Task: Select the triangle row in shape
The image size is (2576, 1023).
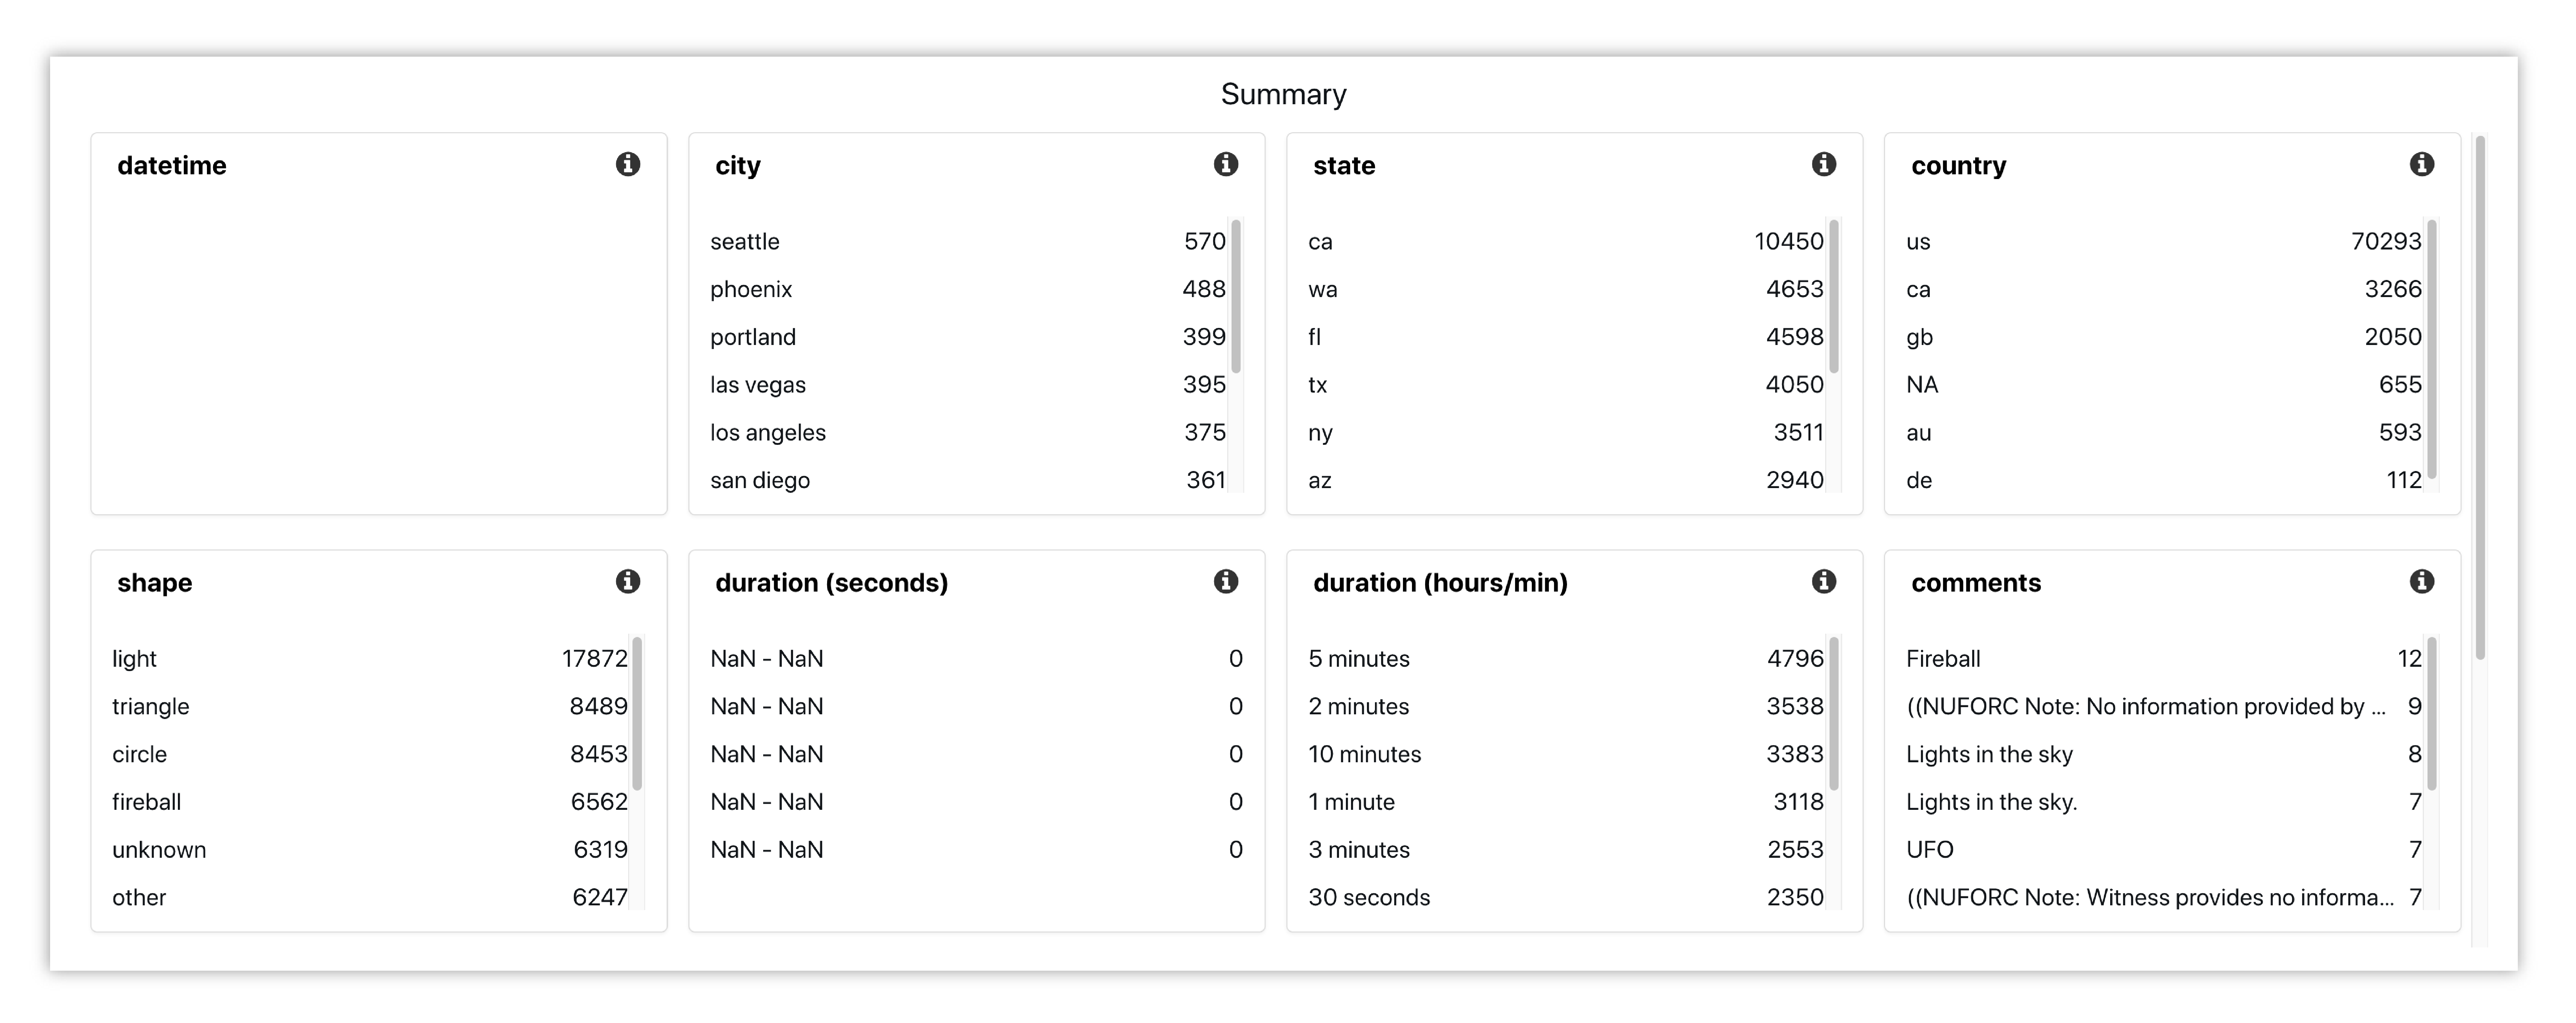Action: tap(370, 706)
